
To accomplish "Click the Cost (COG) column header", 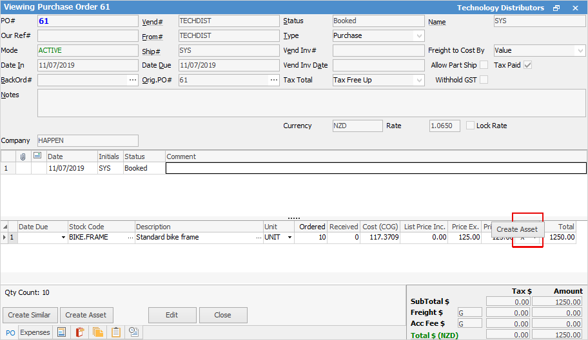I will click(380, 227).
